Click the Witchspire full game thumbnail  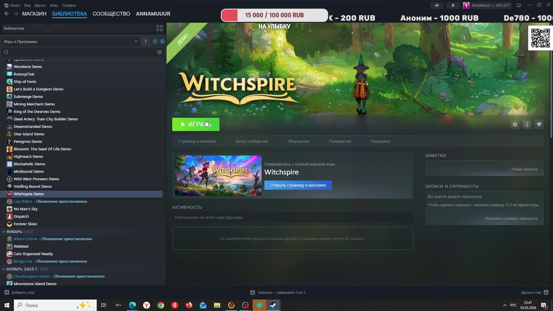click(218, 176)
